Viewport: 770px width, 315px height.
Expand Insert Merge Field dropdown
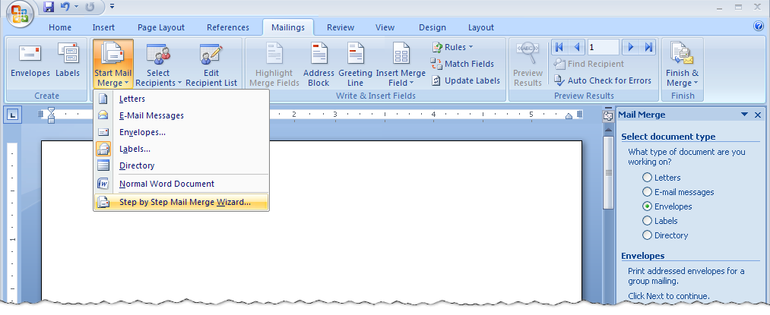pyautogui.click(x=401, y=64)
